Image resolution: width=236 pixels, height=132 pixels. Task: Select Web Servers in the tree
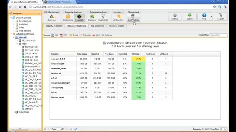point(25,31)
